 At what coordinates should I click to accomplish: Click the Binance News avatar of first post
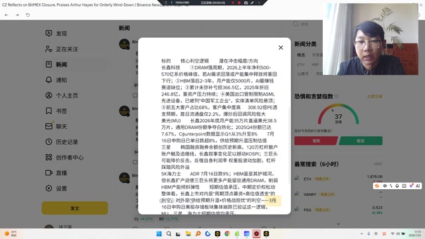pos(124,44)
